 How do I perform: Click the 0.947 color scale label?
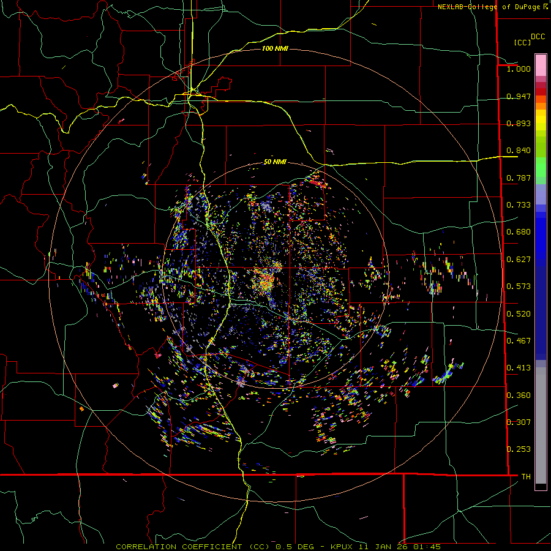[x=519, y=96]
